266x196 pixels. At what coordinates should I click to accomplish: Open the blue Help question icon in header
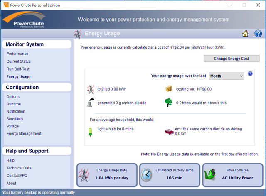coord(258,33)
